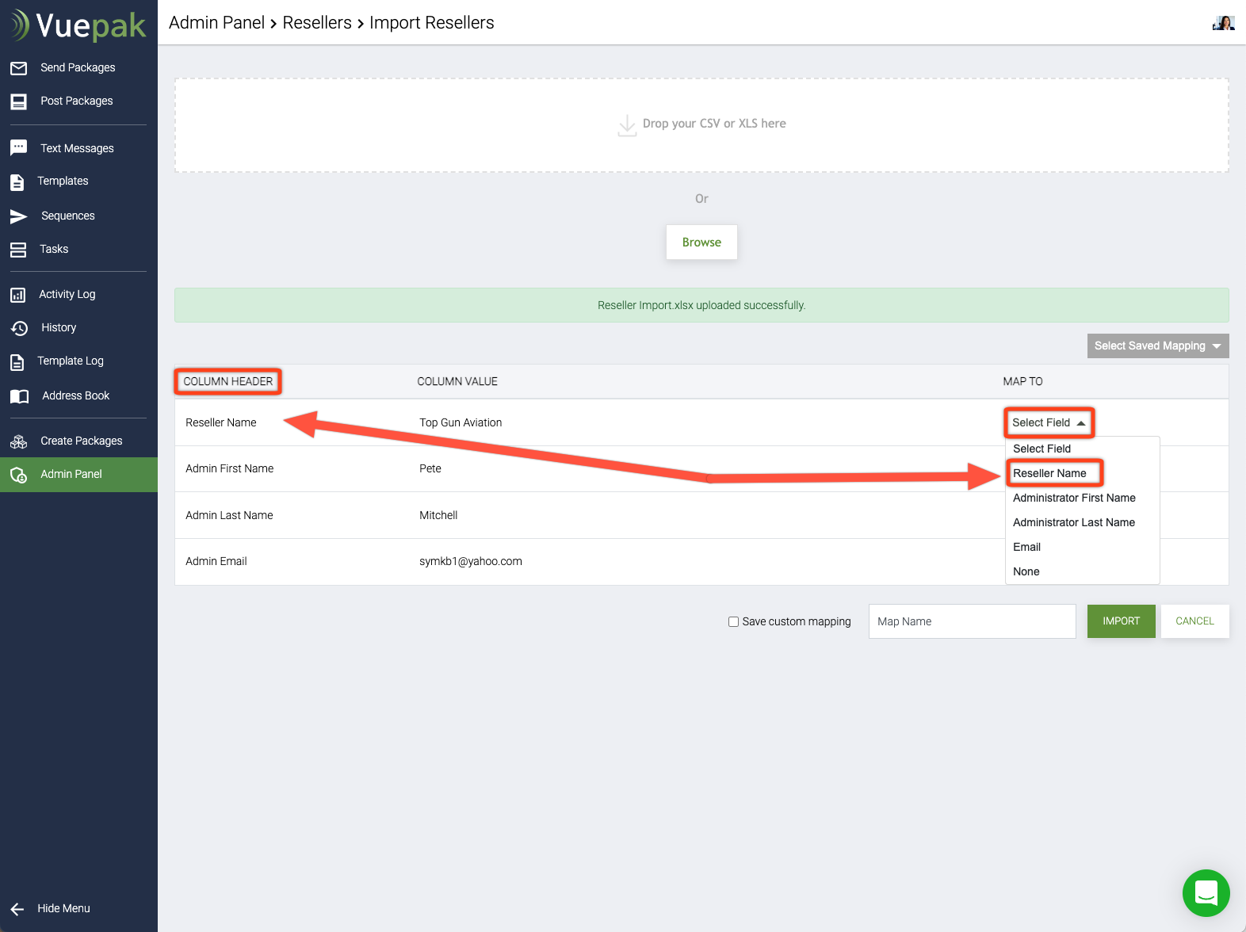
Task: Click the CSV or XLS drop zone
Action: [701, 125]
